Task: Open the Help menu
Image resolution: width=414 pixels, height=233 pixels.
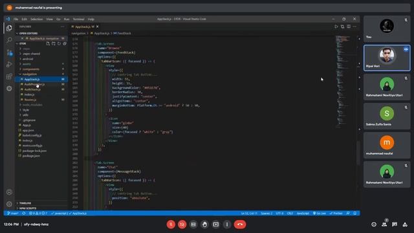Action: (91, 19)
